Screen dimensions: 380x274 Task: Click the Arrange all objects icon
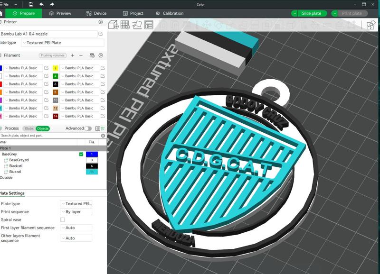click(x=149, y=25)
